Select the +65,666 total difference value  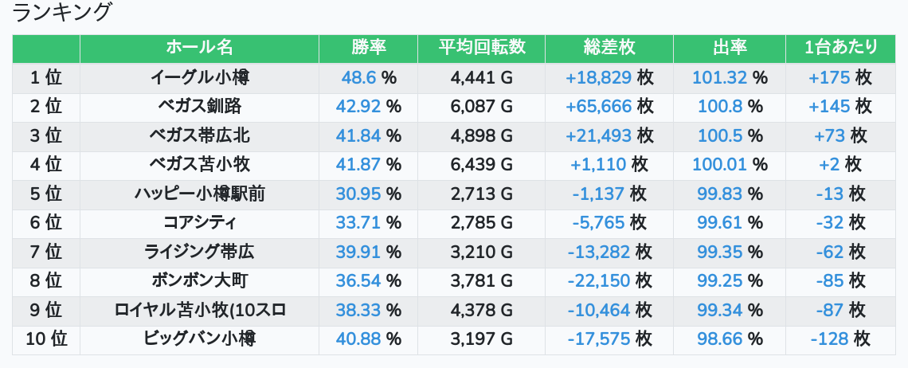[598, 106]
